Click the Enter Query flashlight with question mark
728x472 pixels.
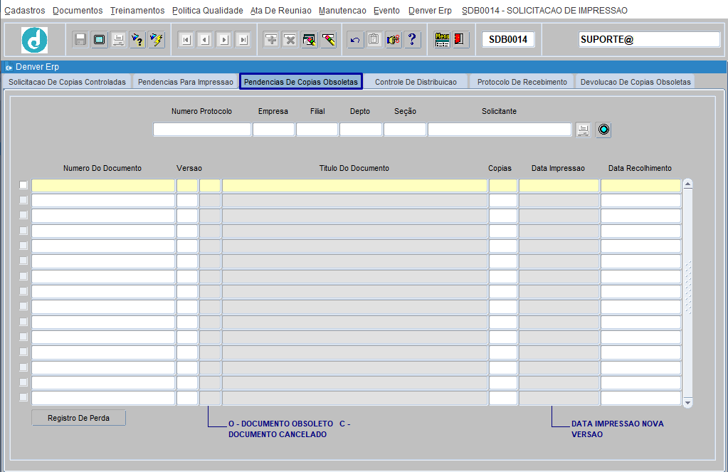click(137, 39)
